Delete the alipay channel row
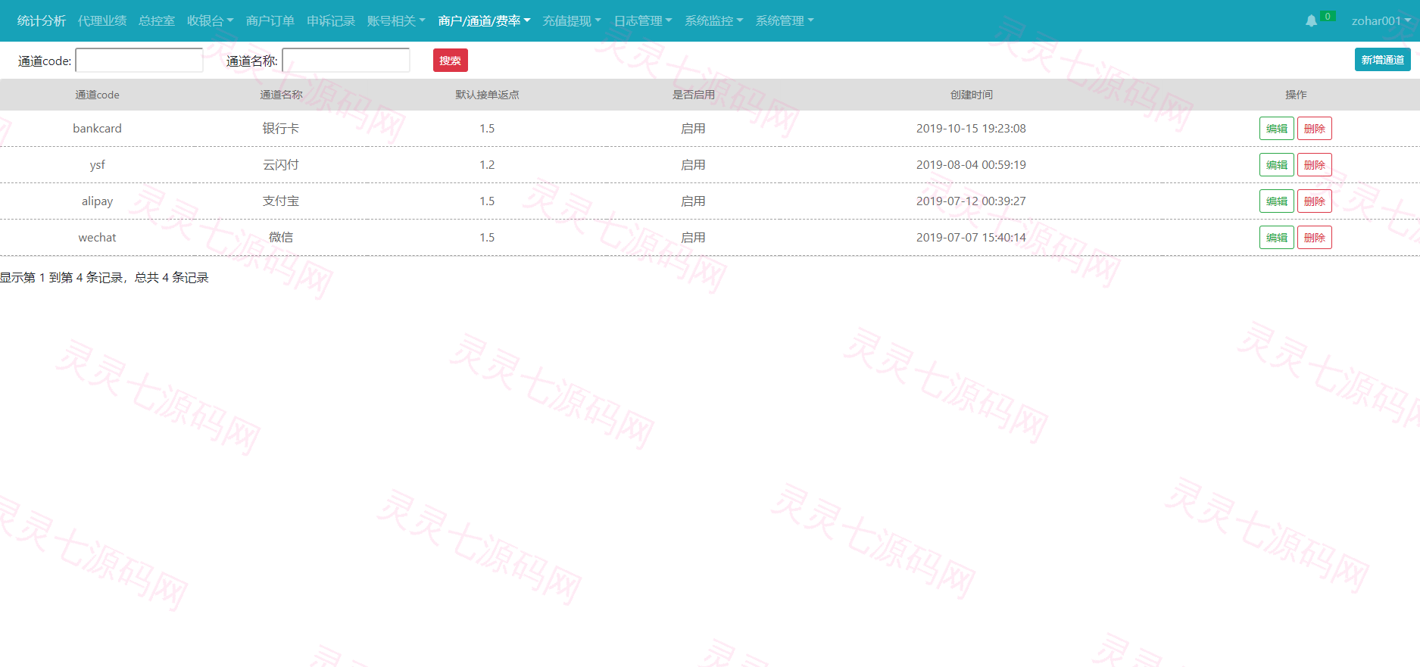 (1315, 201)
